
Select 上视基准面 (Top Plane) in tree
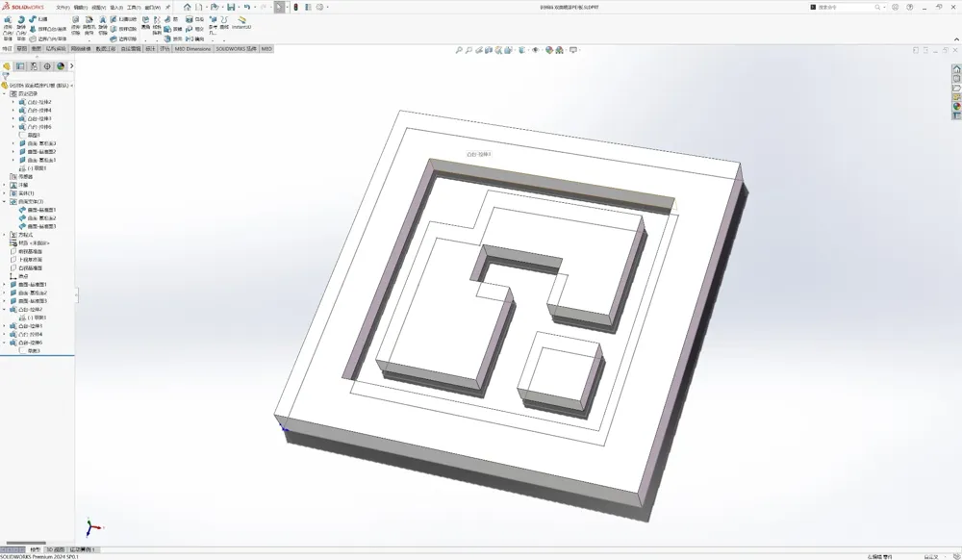[x=26, y=260]
